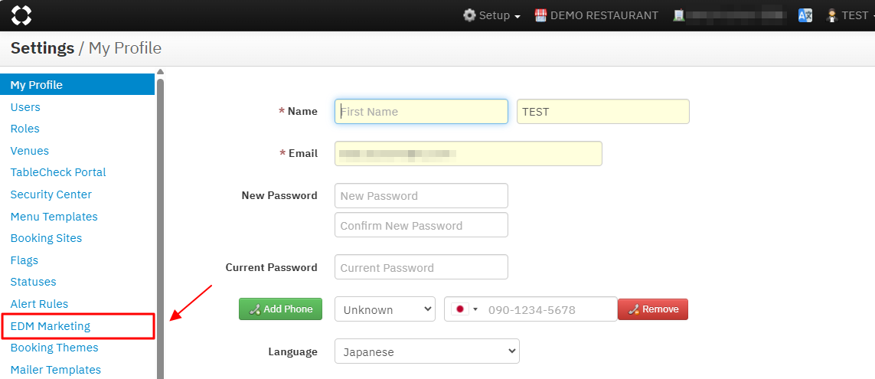
Task: Click the Add Phone button
Action: tap(280, 309)
